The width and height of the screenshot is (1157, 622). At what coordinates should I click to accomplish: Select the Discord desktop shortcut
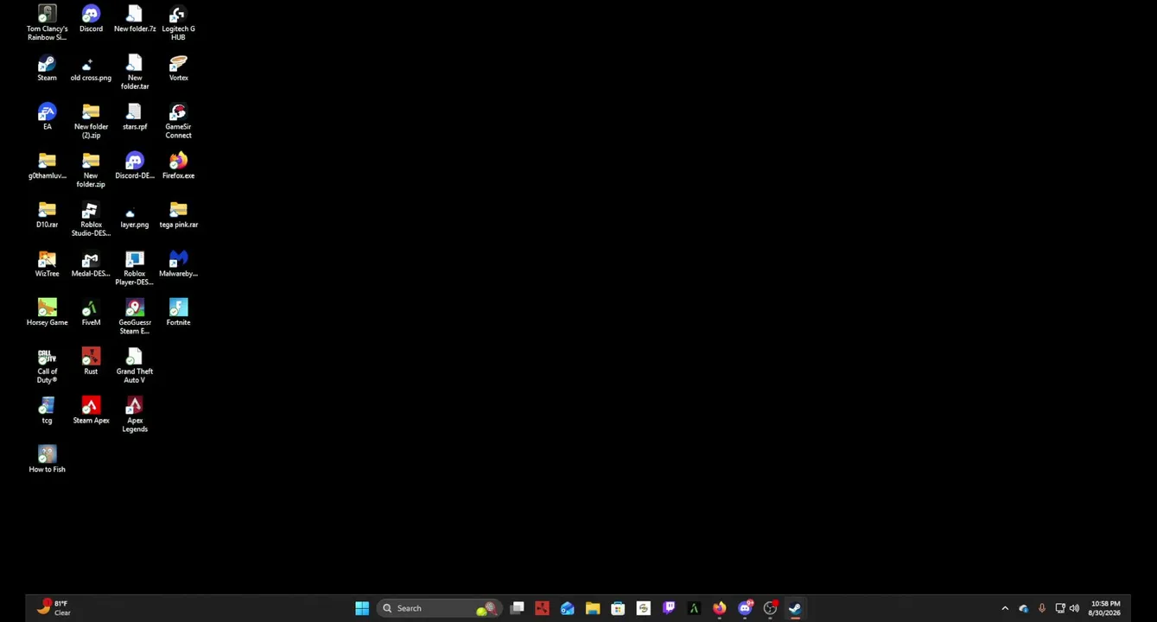91,19
